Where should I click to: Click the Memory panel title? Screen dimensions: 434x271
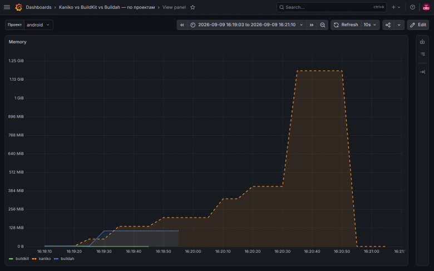coord(17,42)
